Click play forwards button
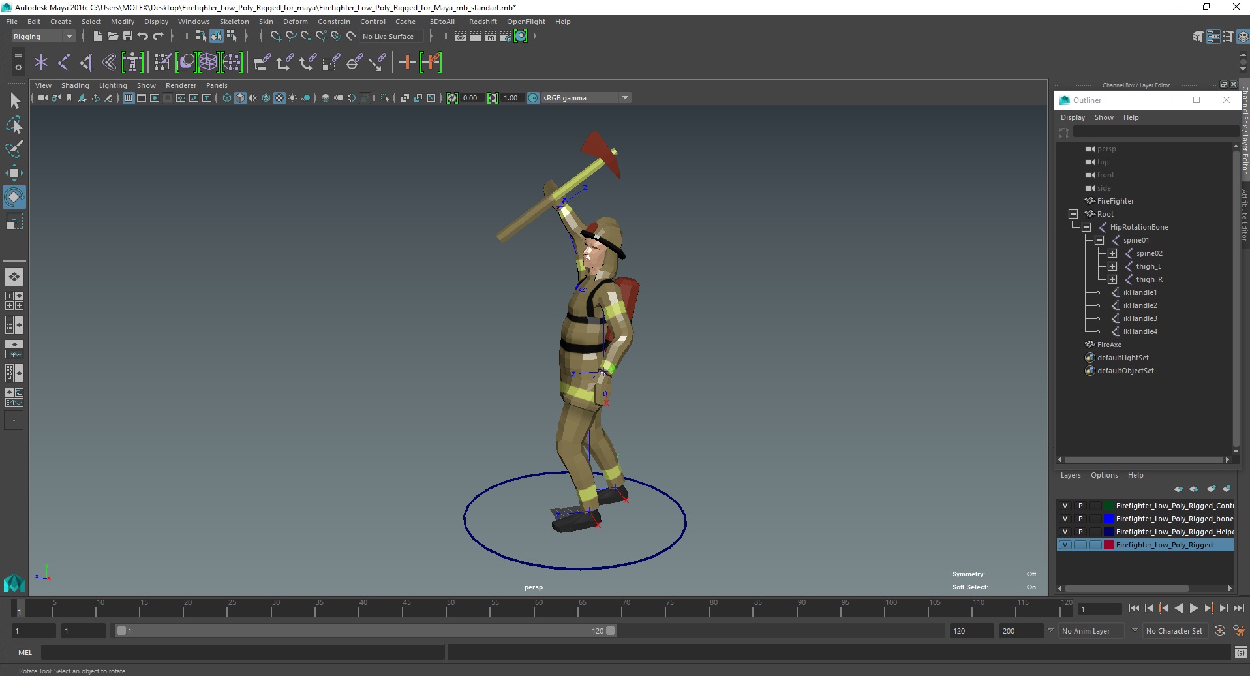This screenshot has height=676, width=1250. 1193,608
